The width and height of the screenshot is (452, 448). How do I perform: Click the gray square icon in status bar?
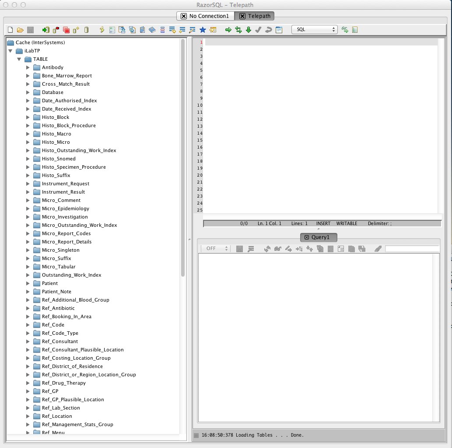click(196, 435)
